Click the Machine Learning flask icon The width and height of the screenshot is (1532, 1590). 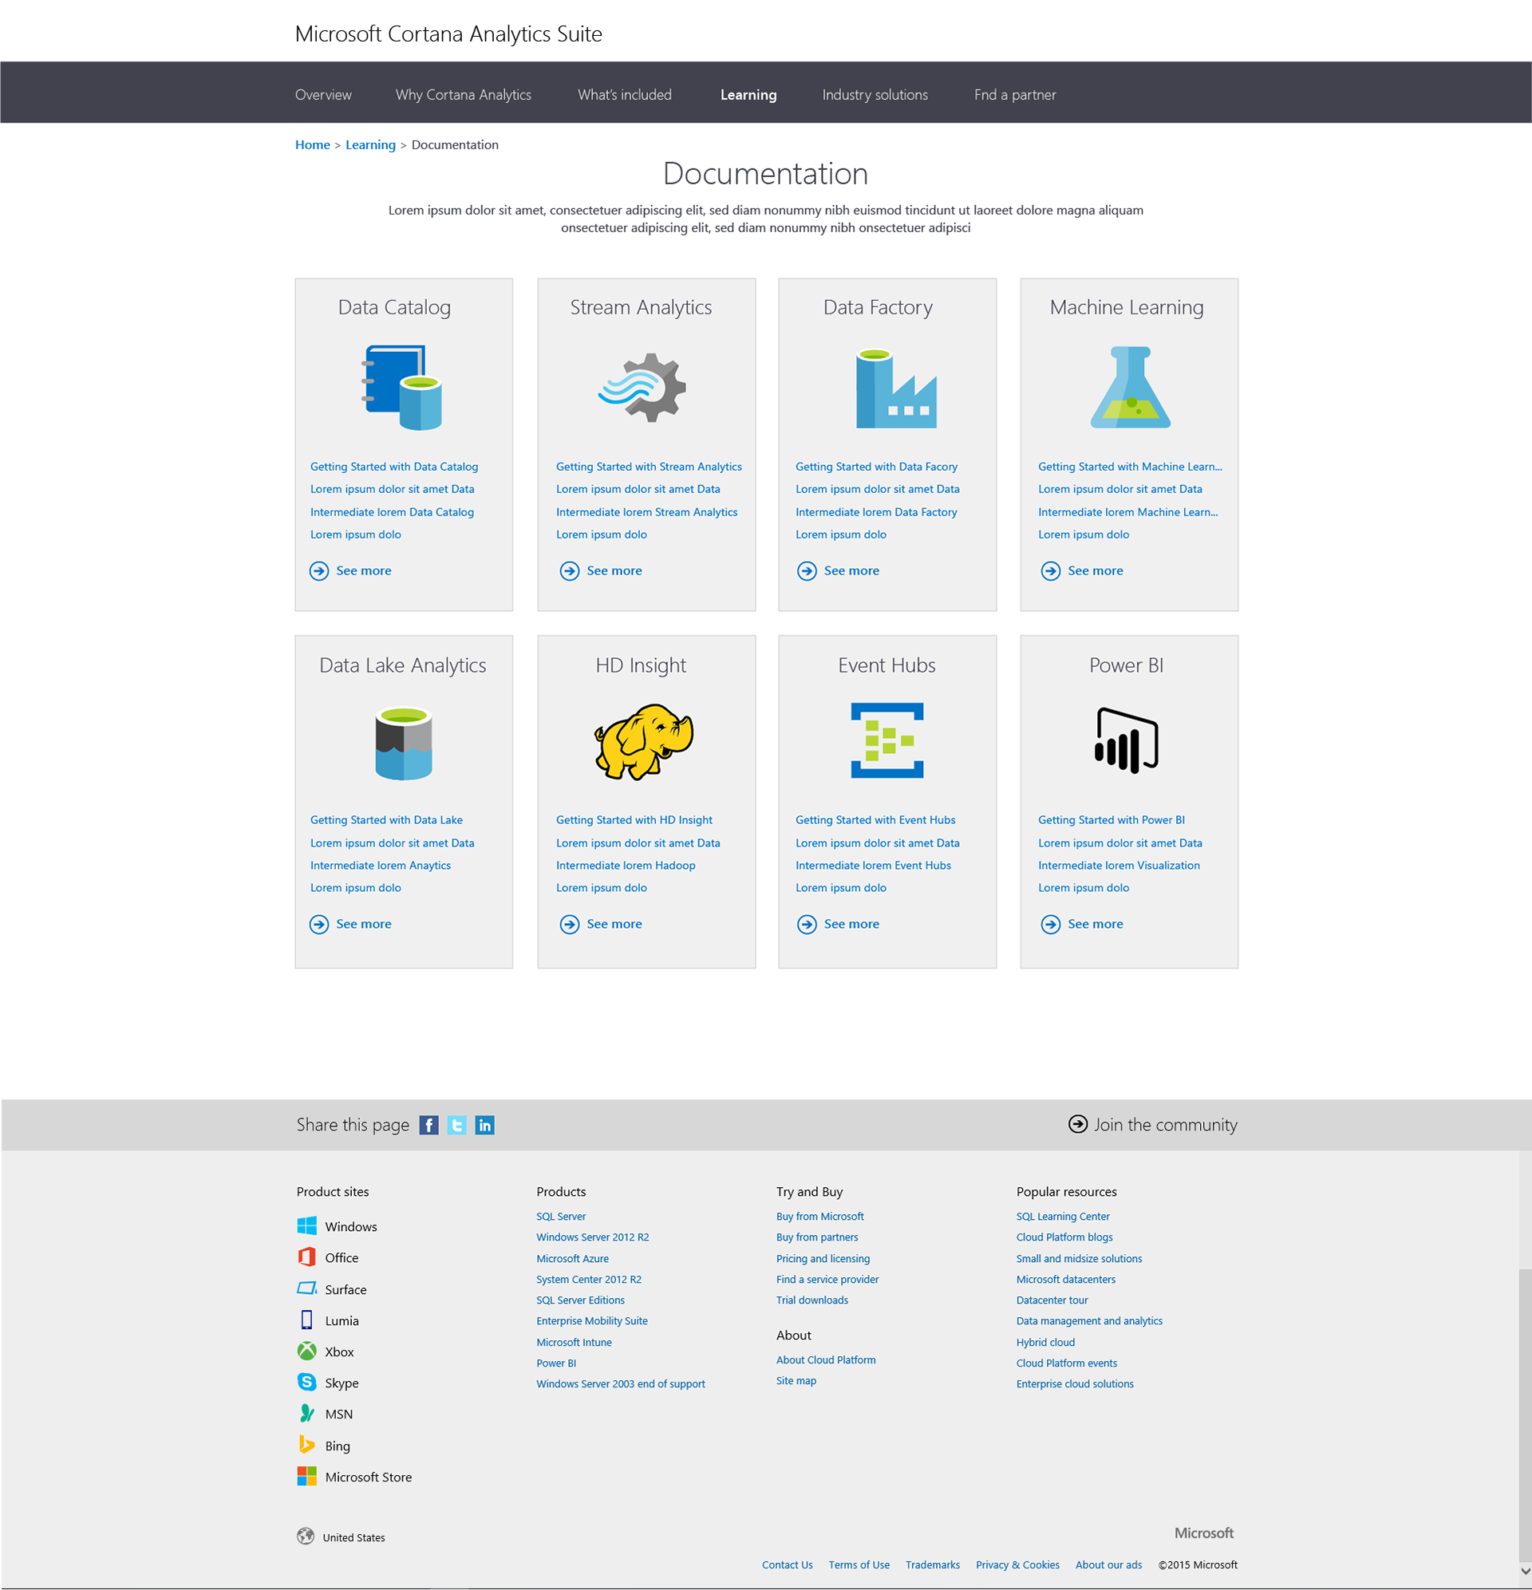pyautogui.click(x=1130, y=387)
